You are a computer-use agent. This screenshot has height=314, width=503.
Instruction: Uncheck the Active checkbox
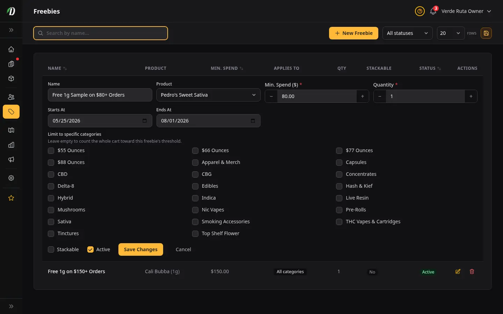click(90, 249)
